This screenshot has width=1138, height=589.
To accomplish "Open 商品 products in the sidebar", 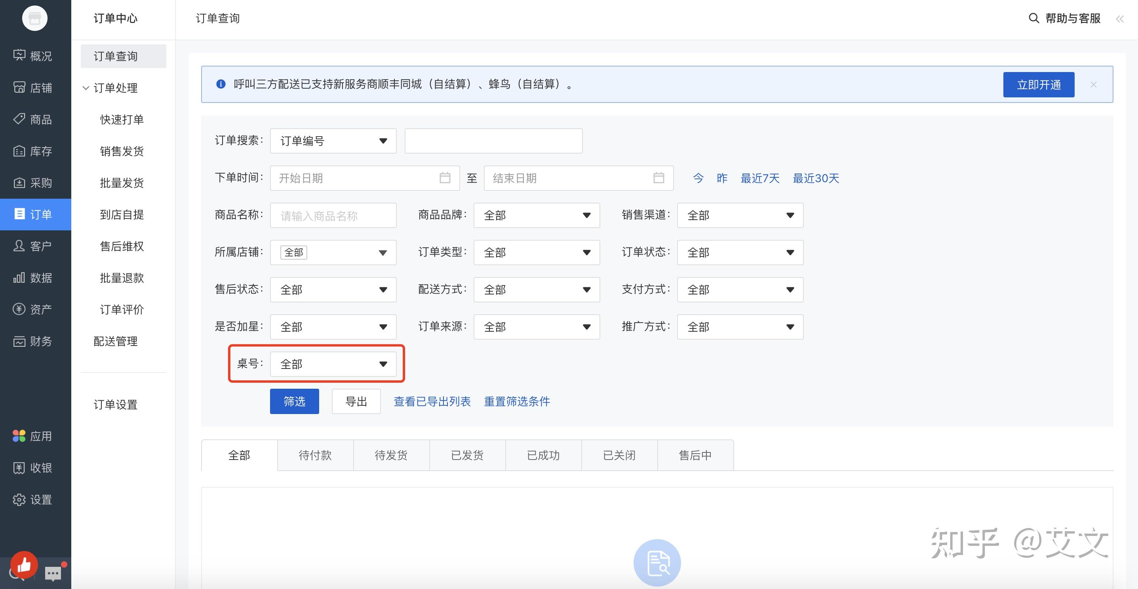I will coord(35,119).
